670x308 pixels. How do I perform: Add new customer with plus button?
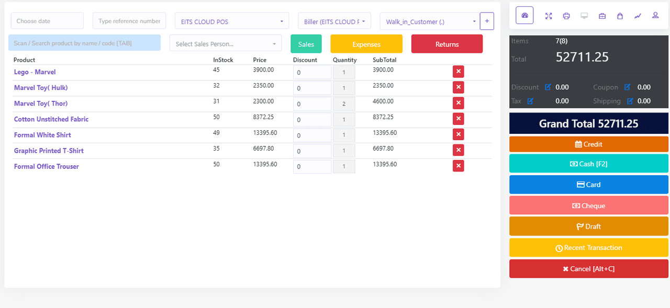click(x=487, y=21)
